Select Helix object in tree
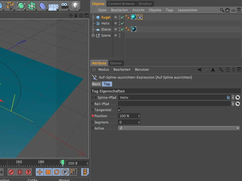The width and height of the screenshot is (242, 181). [105, 24]
